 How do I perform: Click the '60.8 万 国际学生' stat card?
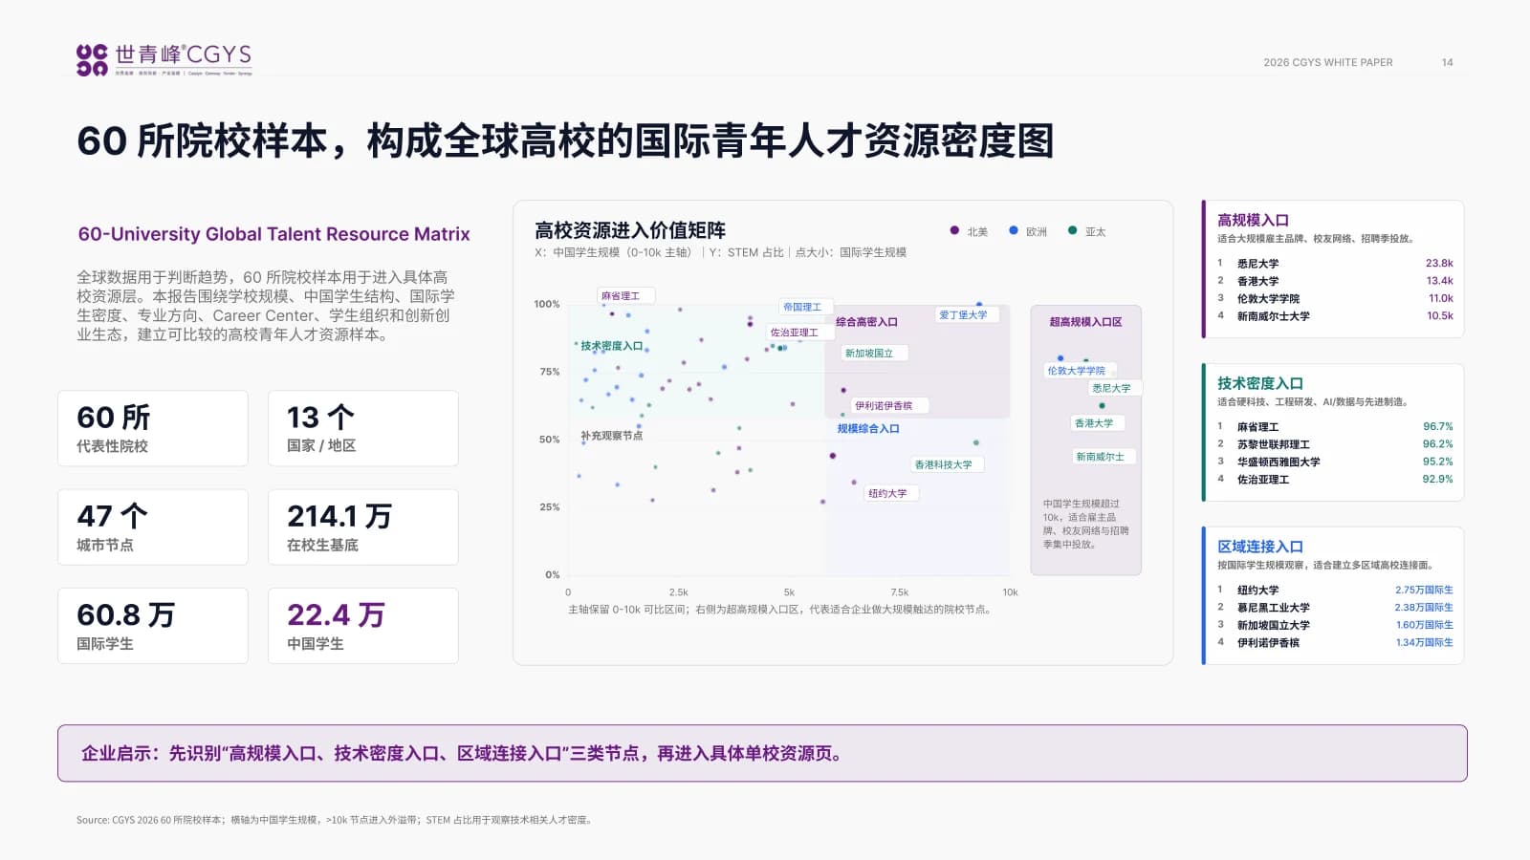click(x=153, y=626)
